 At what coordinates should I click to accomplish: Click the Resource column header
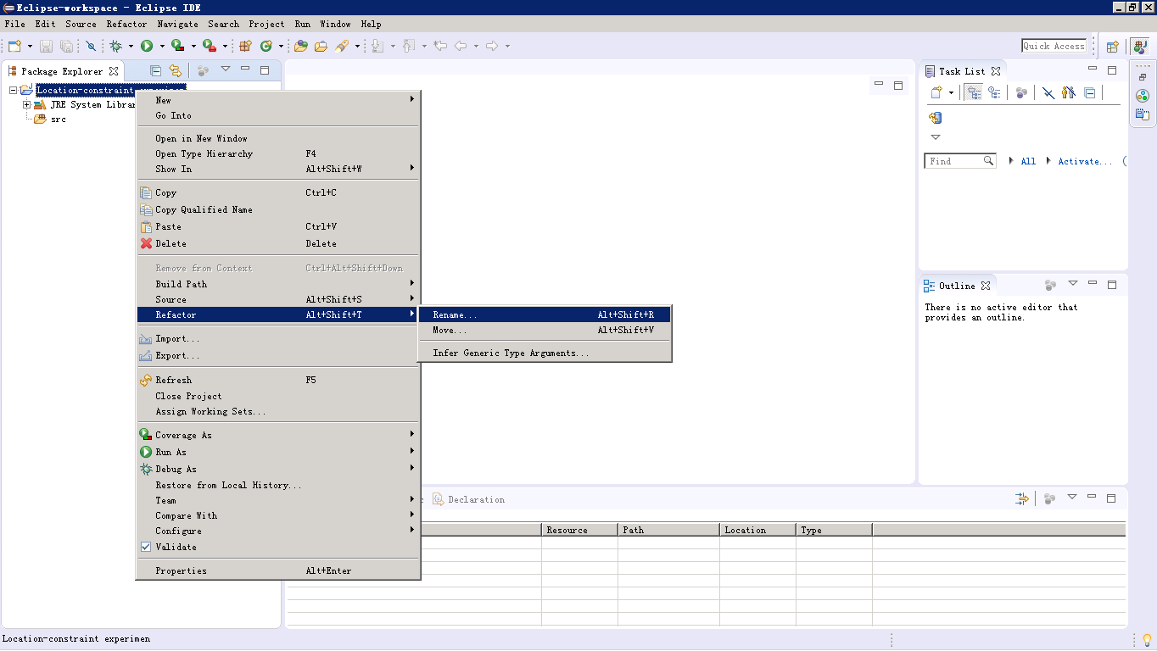pyautogui.click(x=579, y=530)
